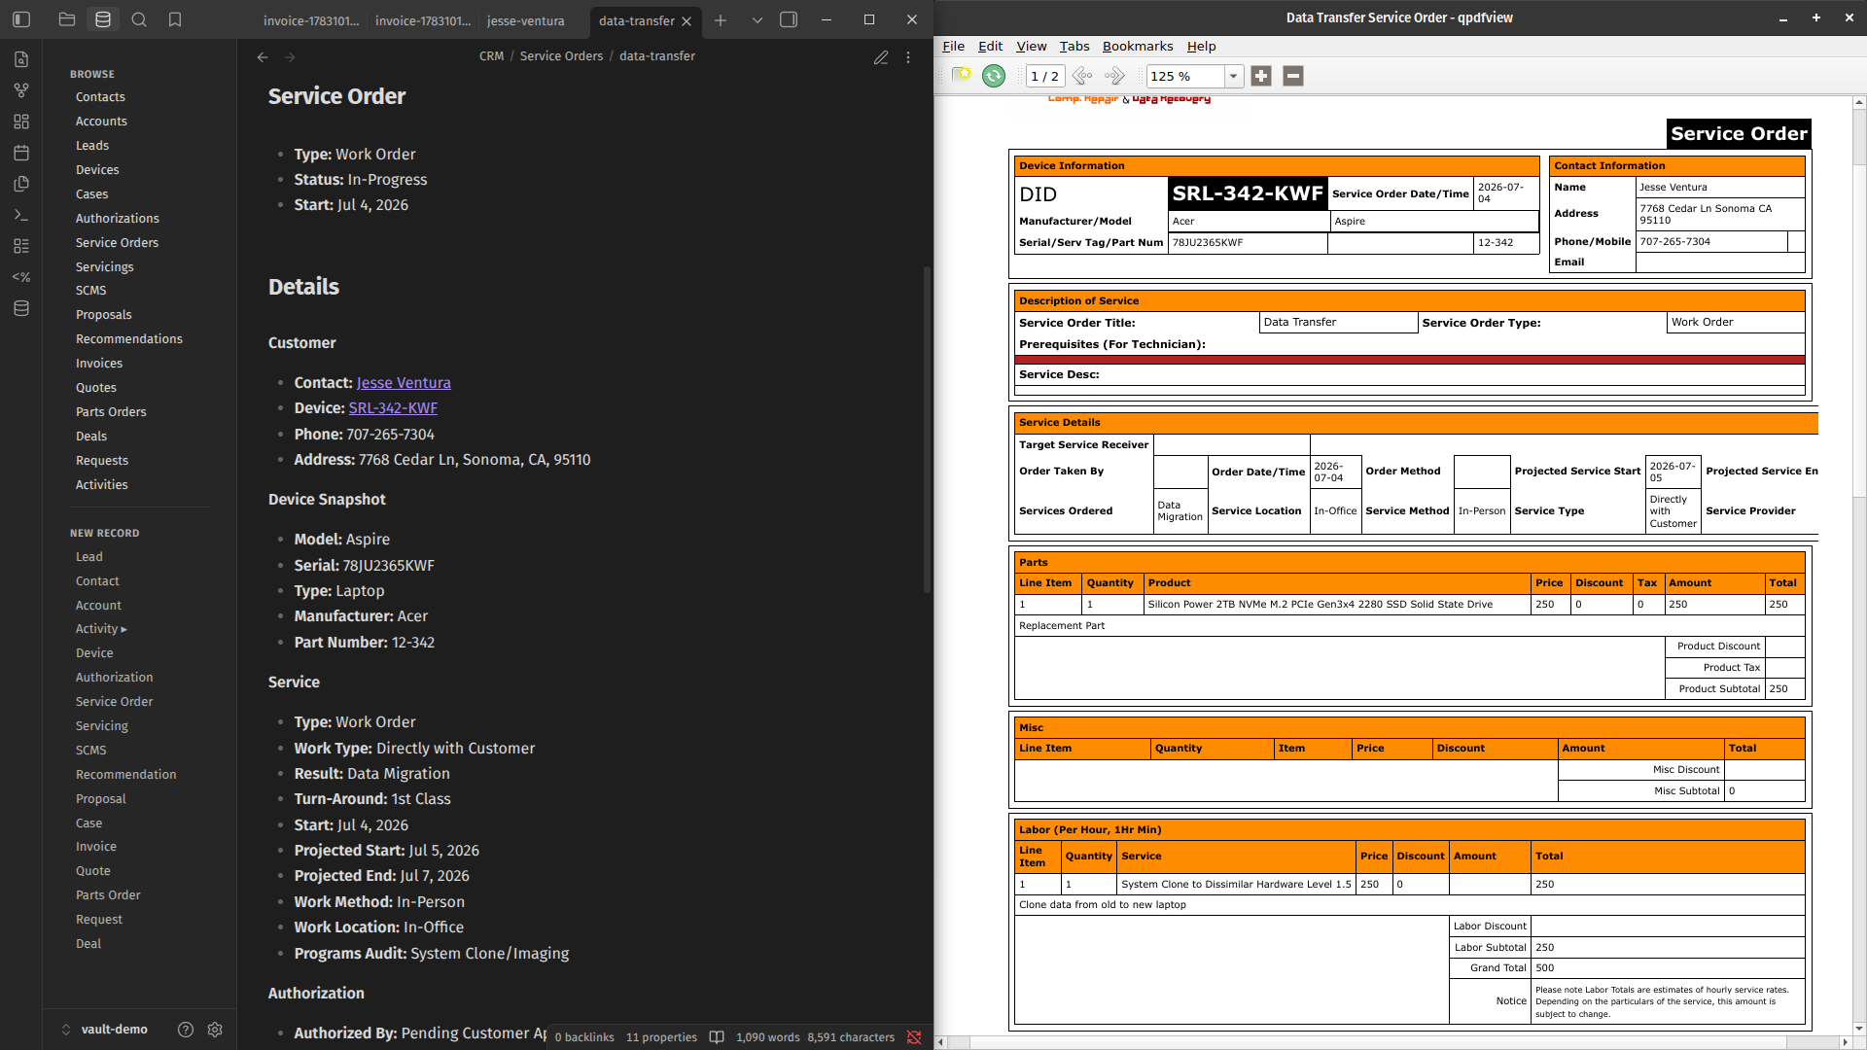
Task: Click the zoom percentage field in qpdfview
Action: [x=1185, y=76]
